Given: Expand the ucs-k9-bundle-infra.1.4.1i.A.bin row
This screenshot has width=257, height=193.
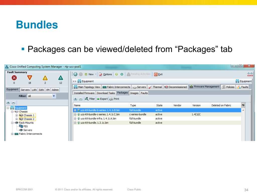Looking at the screenshot, I should (x=75, y=119).
